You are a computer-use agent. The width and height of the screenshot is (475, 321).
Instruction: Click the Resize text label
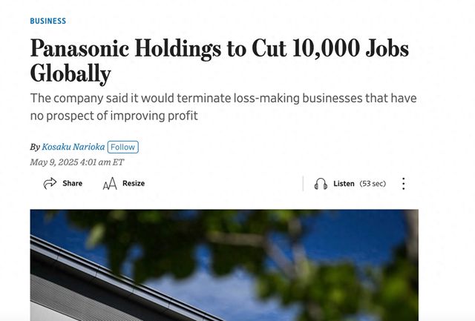pyautogui.click(x=134, y=183)
